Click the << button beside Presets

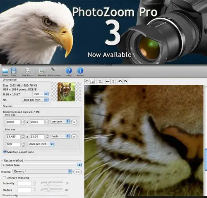coord(77,172)
